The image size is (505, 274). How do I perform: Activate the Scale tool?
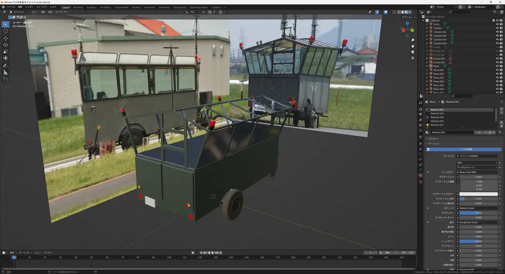point(6,51)
